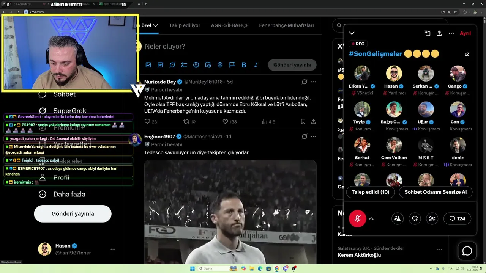
Task: Open the floating Grok chat bubble button
Action: click(467, 251)
